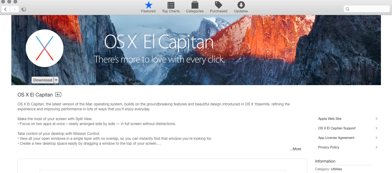Click the OS X El Capitan X logo
Image resolution: width=392 pixels, height=173 pixels.
tap(45, 48)
